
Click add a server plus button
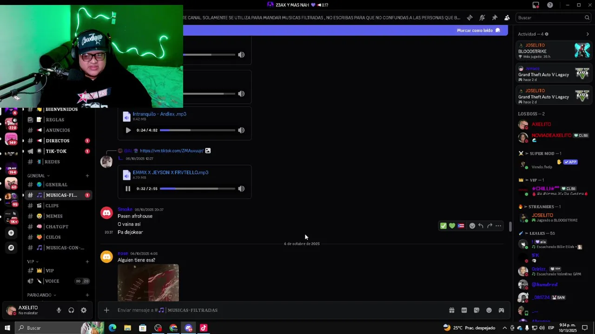[x=11, y=233]
